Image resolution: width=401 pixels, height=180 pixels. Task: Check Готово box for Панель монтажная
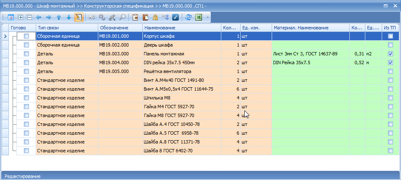(x=26, y=54)
